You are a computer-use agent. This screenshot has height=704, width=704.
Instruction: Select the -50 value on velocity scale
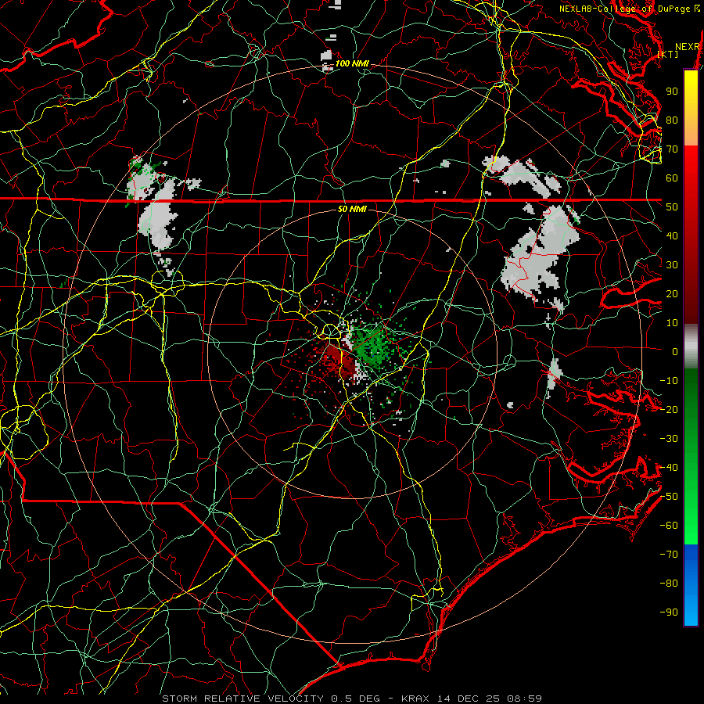(x=669, y=497)
